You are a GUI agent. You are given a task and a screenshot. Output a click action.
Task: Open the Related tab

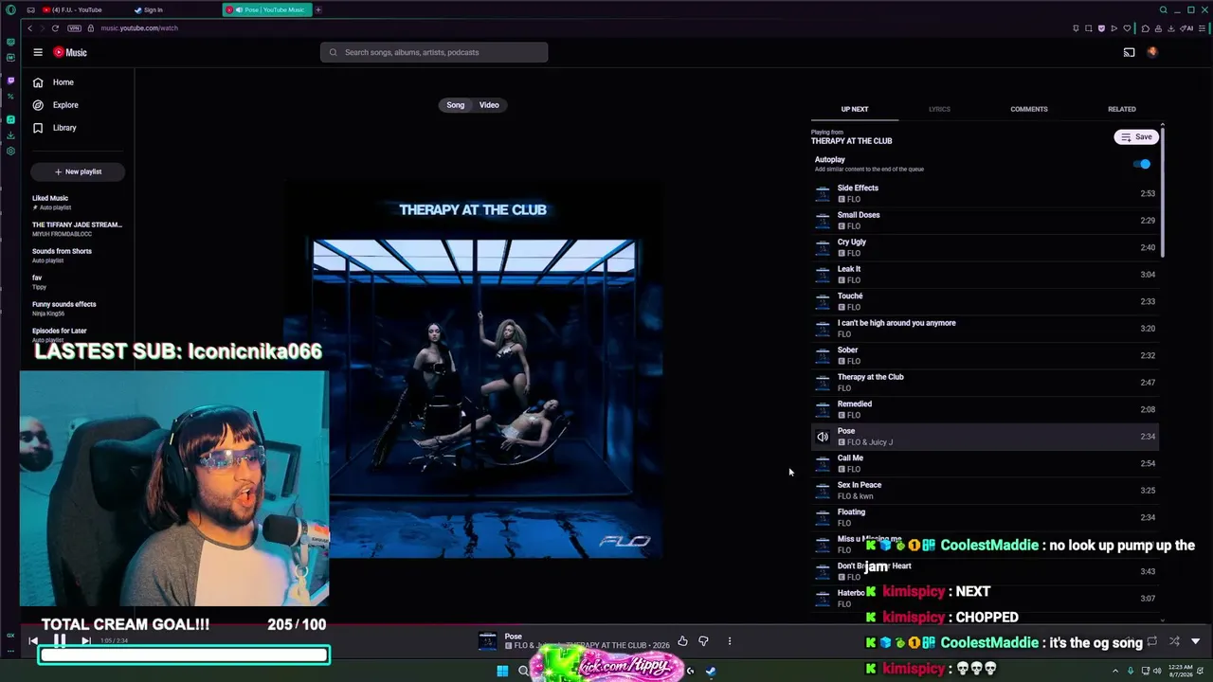coord(1122,109)
